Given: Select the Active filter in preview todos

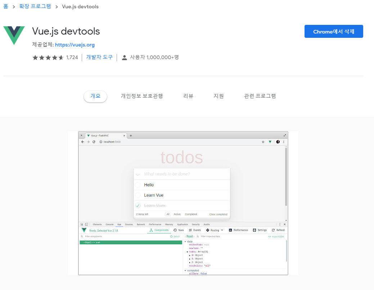Looking at the screenshot, I should click(x=177, y=214).
